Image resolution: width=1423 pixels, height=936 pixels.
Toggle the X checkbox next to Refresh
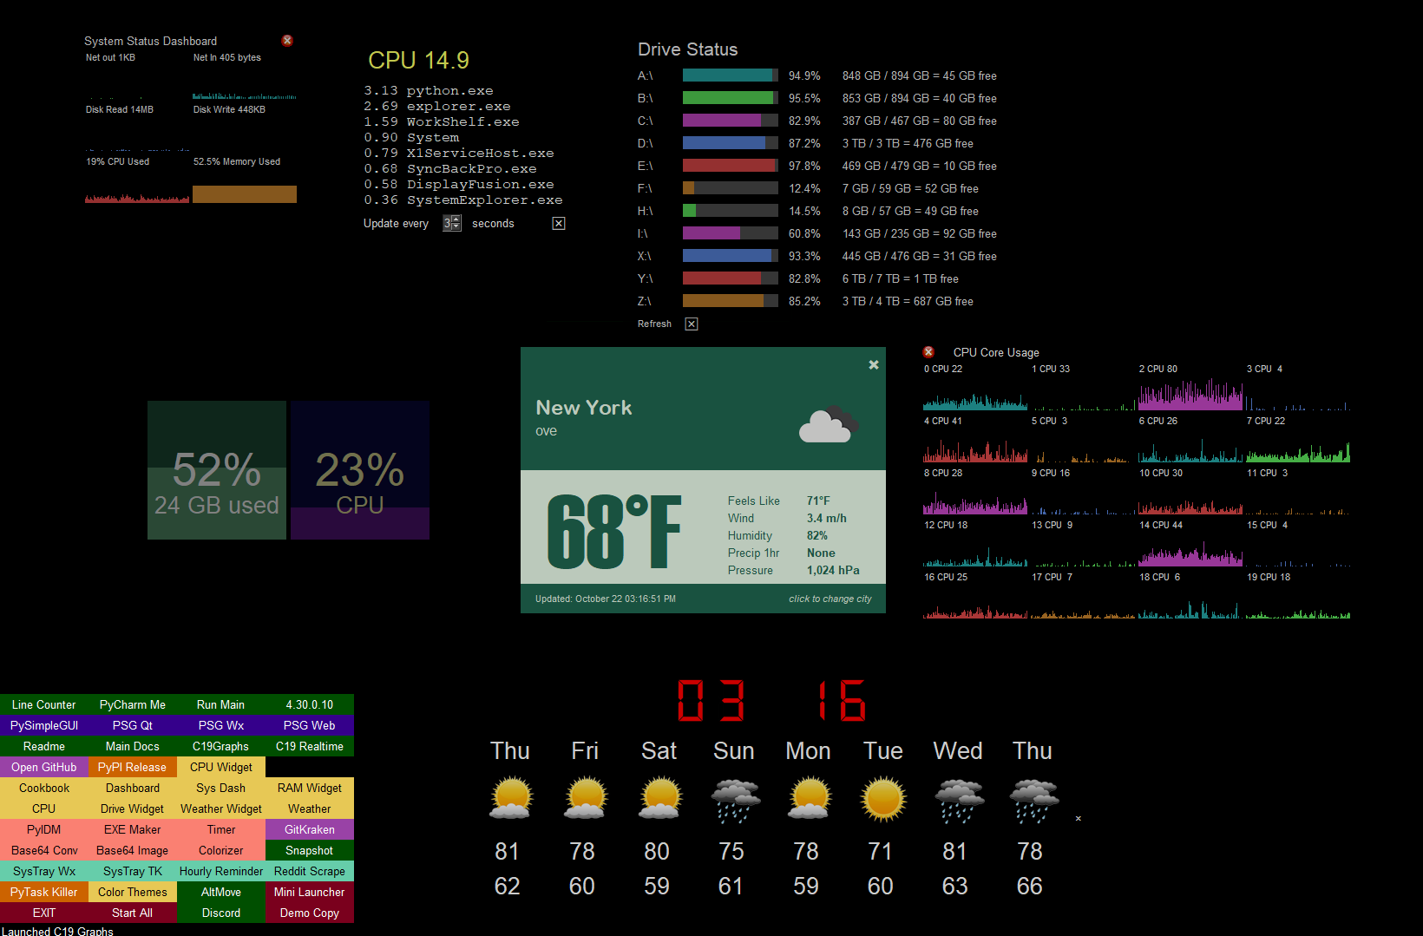pos(691,324)
